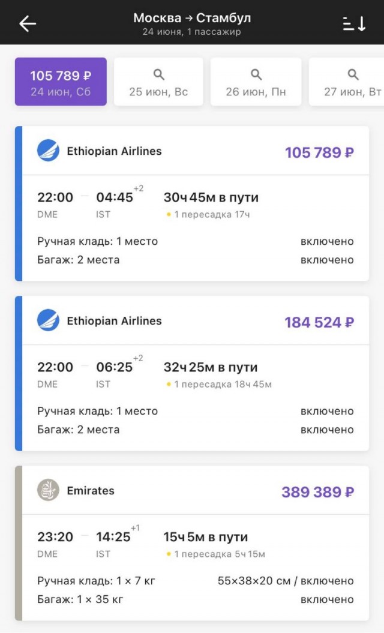The image size is (384, 633).
Task: Show the 1 пересадка 17ч layover details
Action: (x=203, y=214)
